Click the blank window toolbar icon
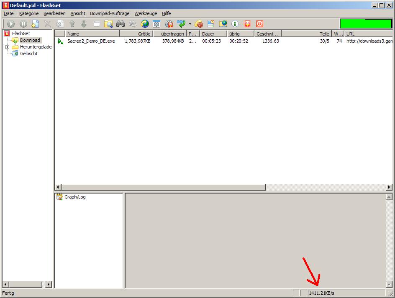 97,24
